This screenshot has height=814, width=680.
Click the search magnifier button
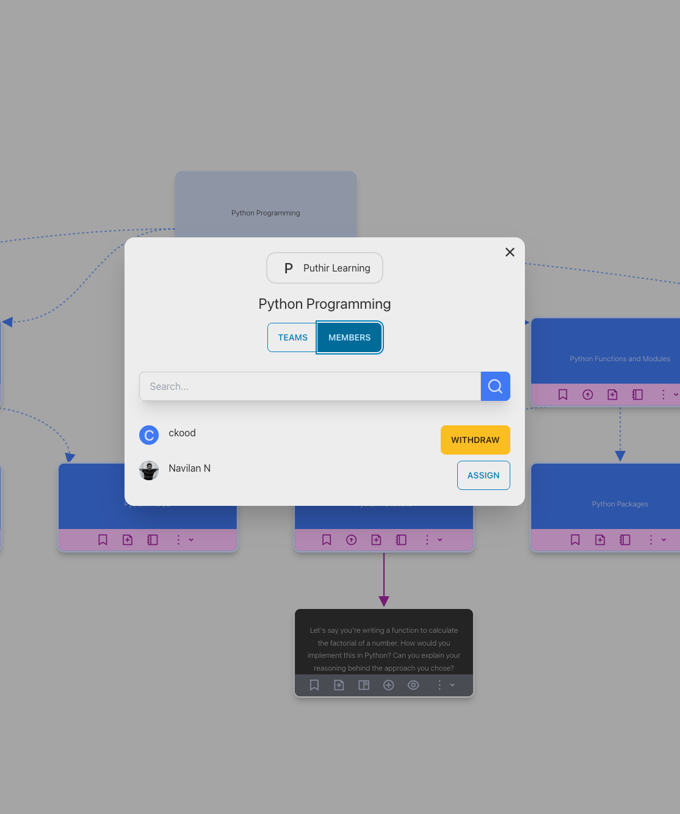(x=495, y=386)
